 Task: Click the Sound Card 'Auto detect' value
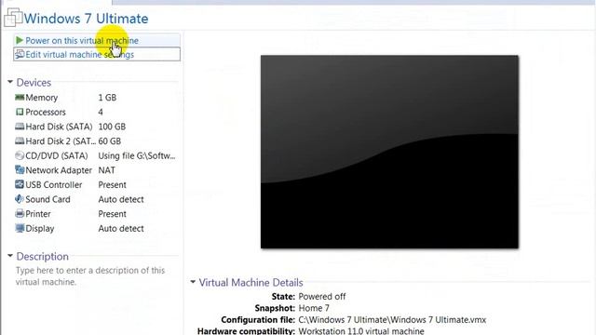point(121,199)
